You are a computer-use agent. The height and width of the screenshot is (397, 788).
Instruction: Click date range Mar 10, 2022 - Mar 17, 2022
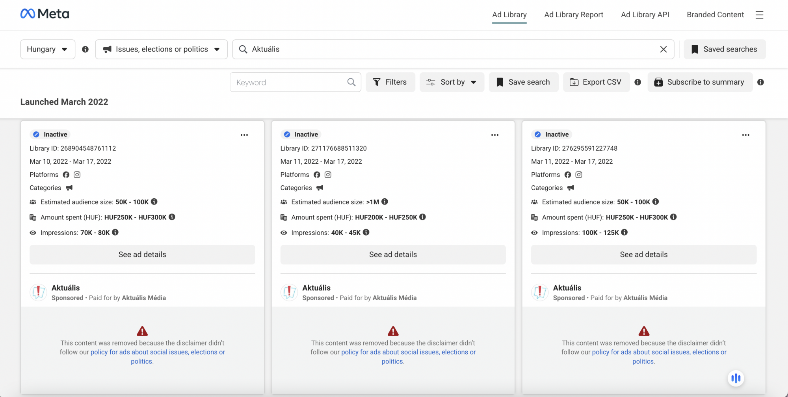pyautogui.click(x=71, y=161)
